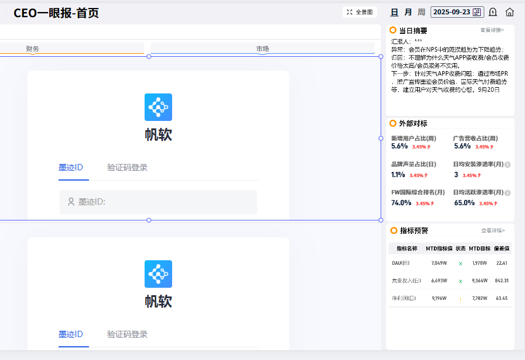Screen dimensions: 525x360
Task: Click green X status icon in DAU row
Action: (x=460, y=264)
